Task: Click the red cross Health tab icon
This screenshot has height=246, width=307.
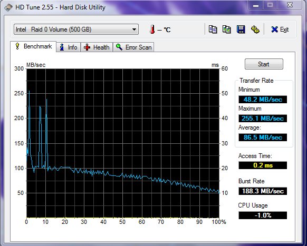Action: (x=87, y=47)
